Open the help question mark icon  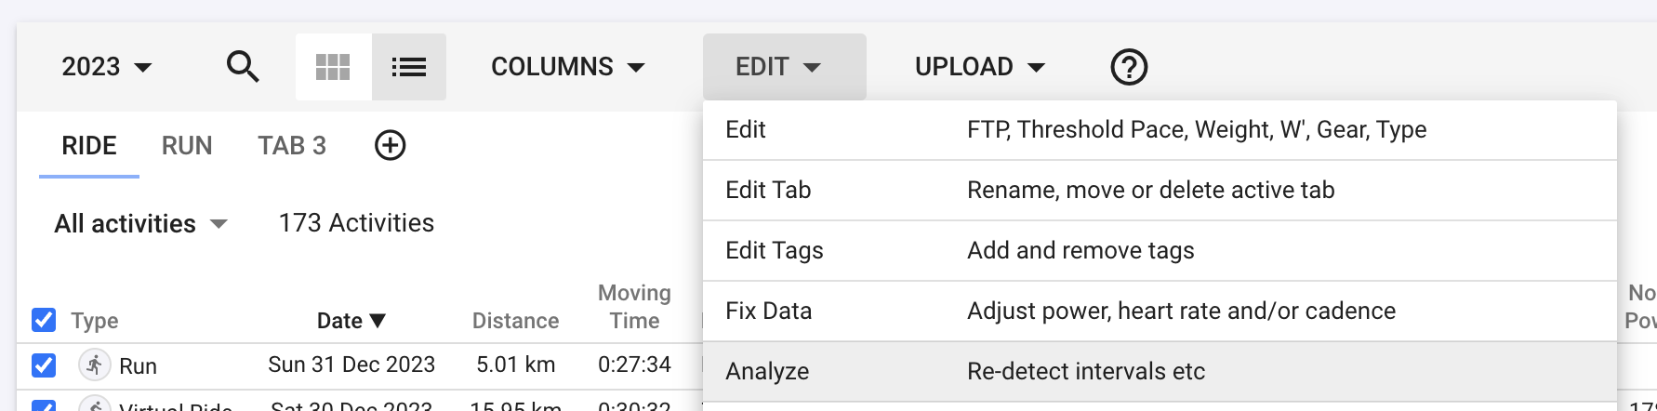point(1129,67)
